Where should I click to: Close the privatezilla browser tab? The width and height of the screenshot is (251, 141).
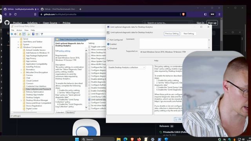[x=38, y=9]
